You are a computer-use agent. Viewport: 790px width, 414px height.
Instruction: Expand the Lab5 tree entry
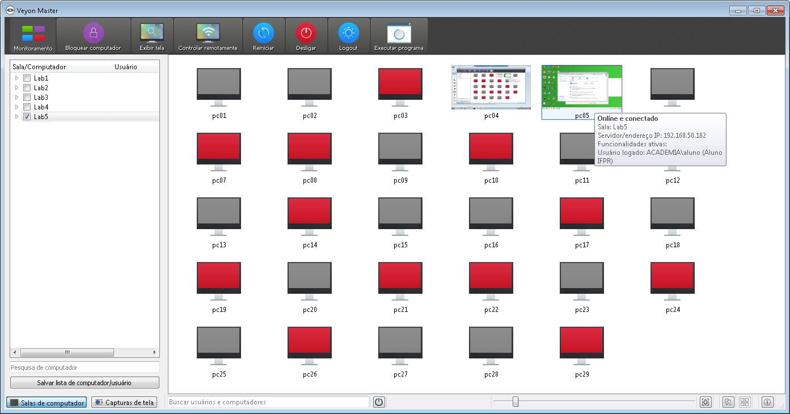point(16,116)
